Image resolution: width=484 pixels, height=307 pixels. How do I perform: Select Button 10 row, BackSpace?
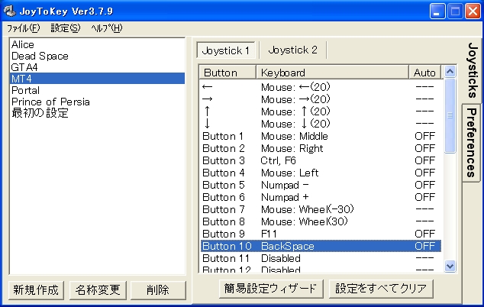tap(321, 246)
